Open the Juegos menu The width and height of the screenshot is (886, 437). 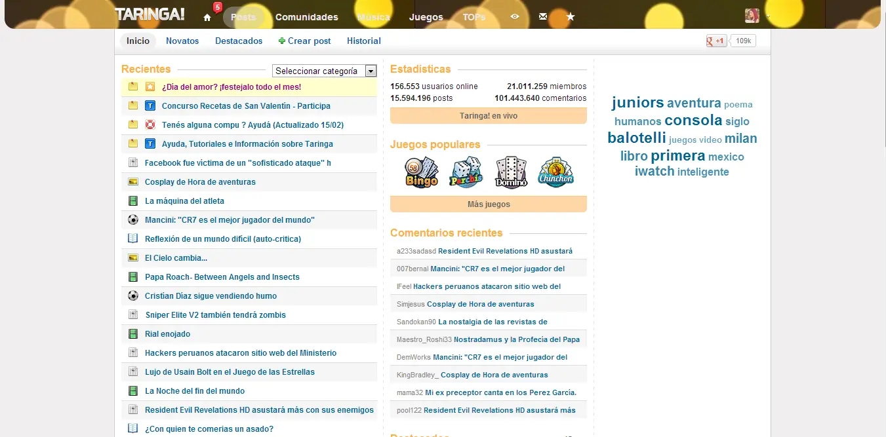pyautogui.click(x=426, y=17)
